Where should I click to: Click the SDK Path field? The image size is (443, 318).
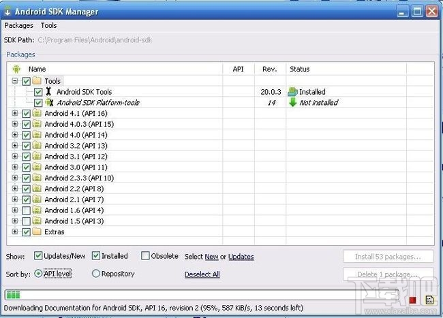click(x=95, y=40)
